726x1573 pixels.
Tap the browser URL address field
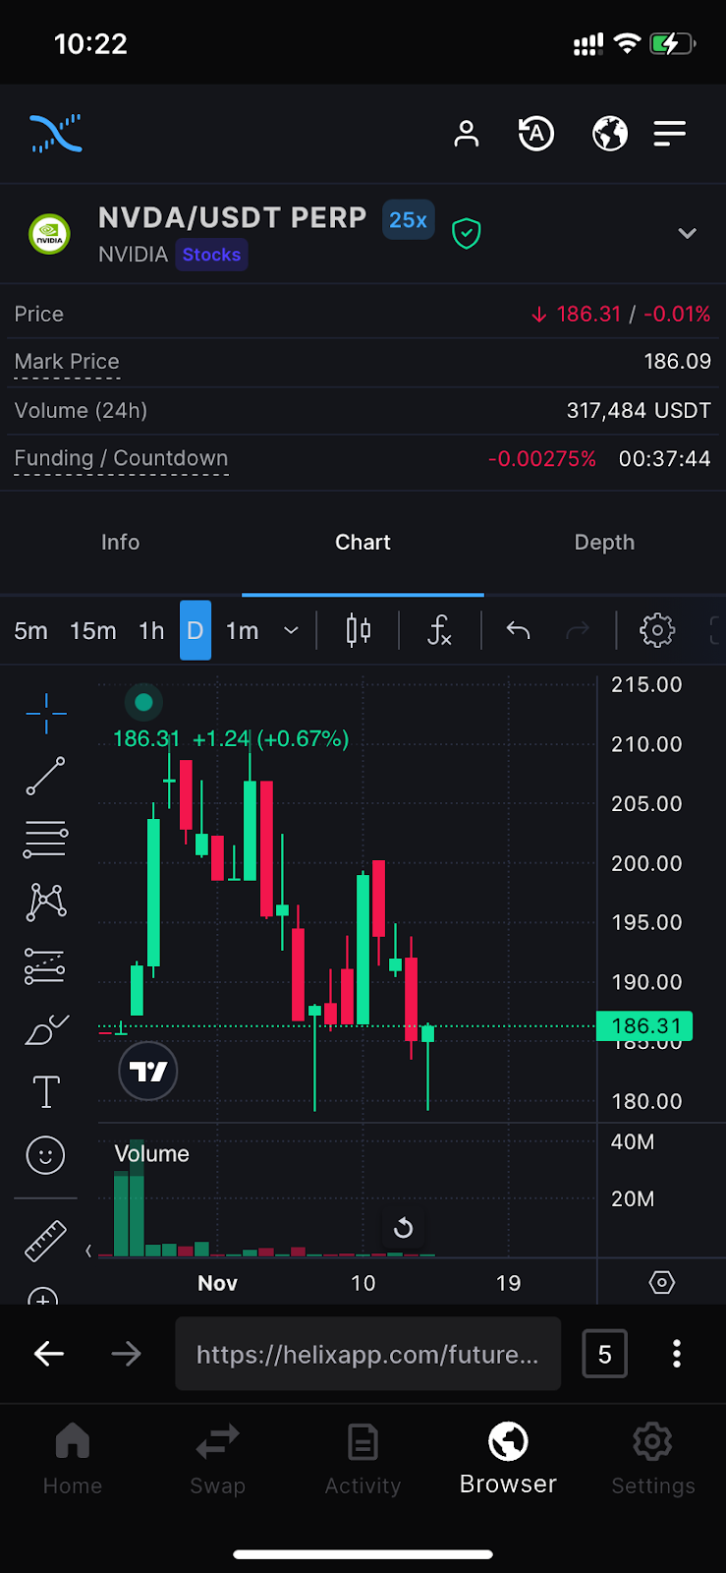[367, 1354]
